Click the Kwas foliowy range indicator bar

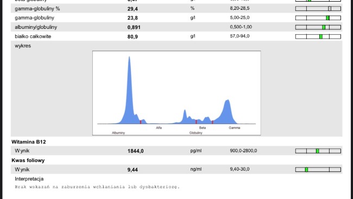coord(318,170)
